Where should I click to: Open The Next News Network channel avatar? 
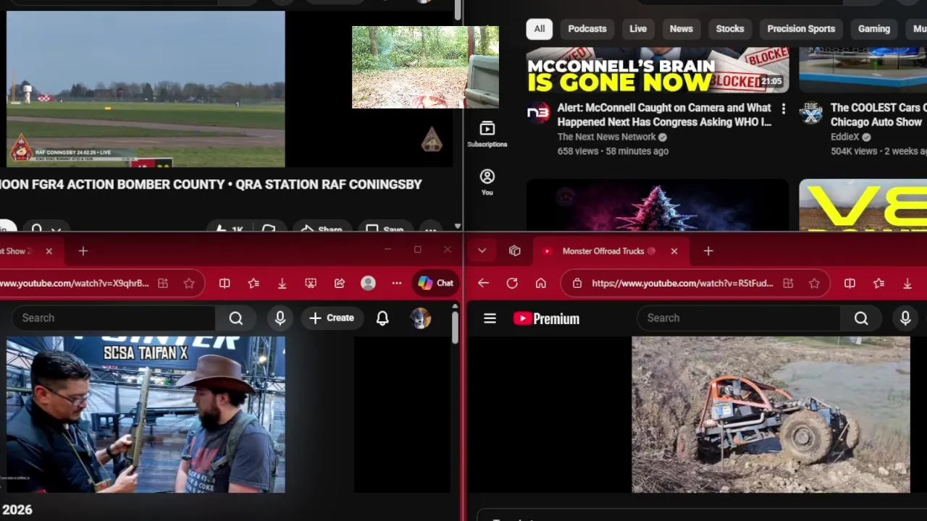coord(537,113)
